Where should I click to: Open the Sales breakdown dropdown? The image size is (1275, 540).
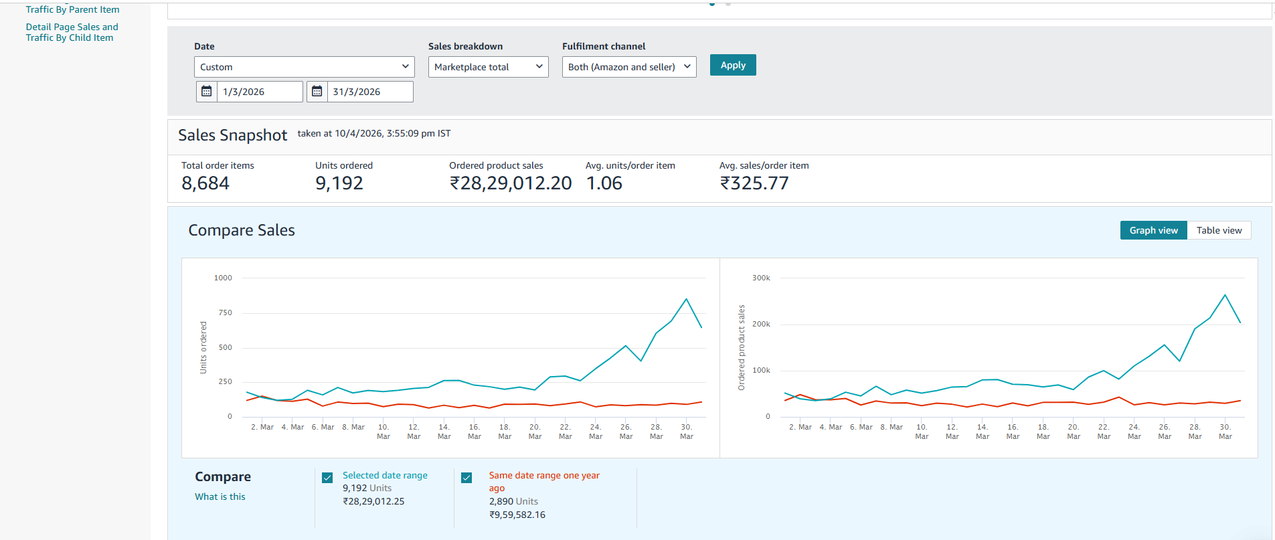(488, 67)
